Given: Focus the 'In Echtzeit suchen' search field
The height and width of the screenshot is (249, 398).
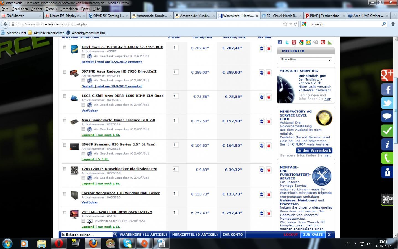Looking at the screenshot, I should (87, 235).
